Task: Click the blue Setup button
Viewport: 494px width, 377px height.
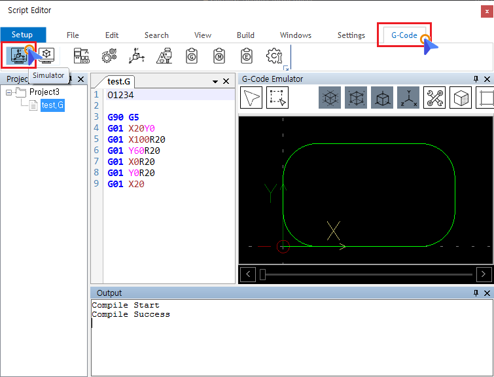Action: pyautogui.click(x=22, y=35)
